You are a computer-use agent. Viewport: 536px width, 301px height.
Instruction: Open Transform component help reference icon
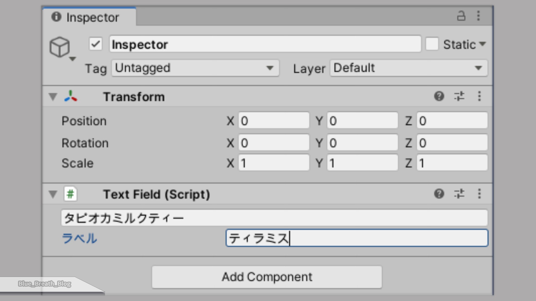pos(439,96)
